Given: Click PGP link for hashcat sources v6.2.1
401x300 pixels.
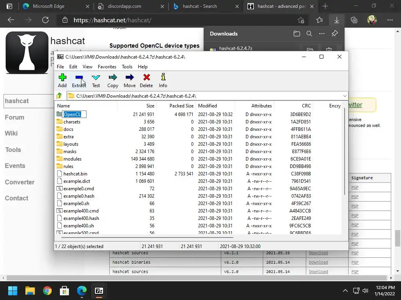Looking at the screenshot, I should [x=355, y=253].
